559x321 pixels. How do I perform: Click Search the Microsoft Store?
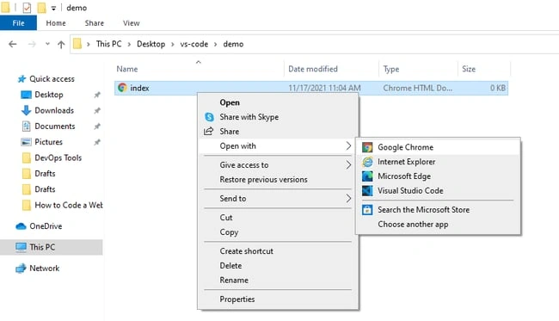[438, 210]
